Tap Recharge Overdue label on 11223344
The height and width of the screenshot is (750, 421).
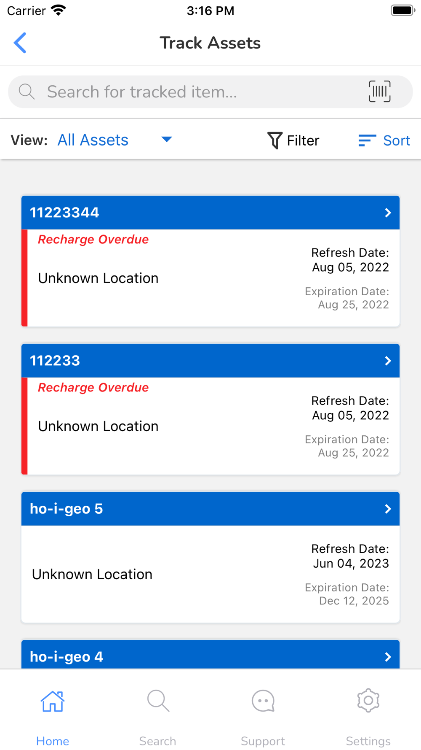(93, 240)
